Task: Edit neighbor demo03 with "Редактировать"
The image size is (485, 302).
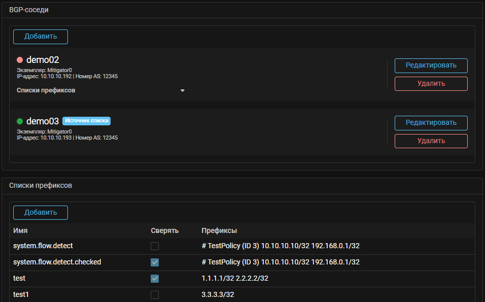Action: pos(431,123)
